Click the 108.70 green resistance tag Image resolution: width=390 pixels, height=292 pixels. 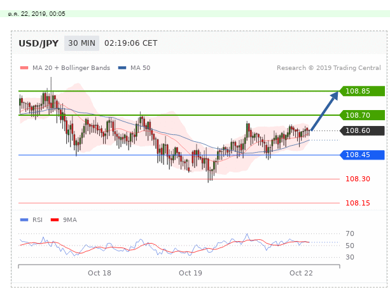coord(362,115)
